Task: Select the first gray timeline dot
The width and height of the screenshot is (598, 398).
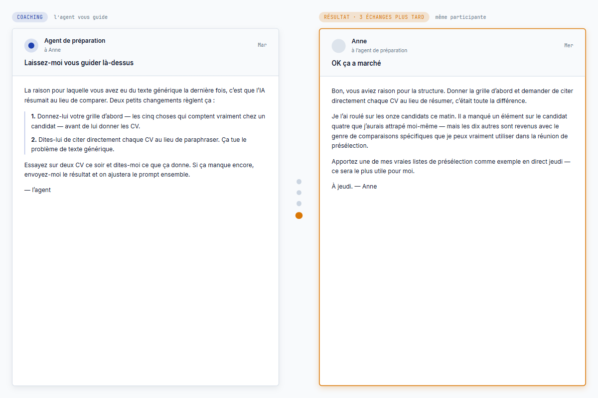Action: pyautogui.click(x=299, y=182)
